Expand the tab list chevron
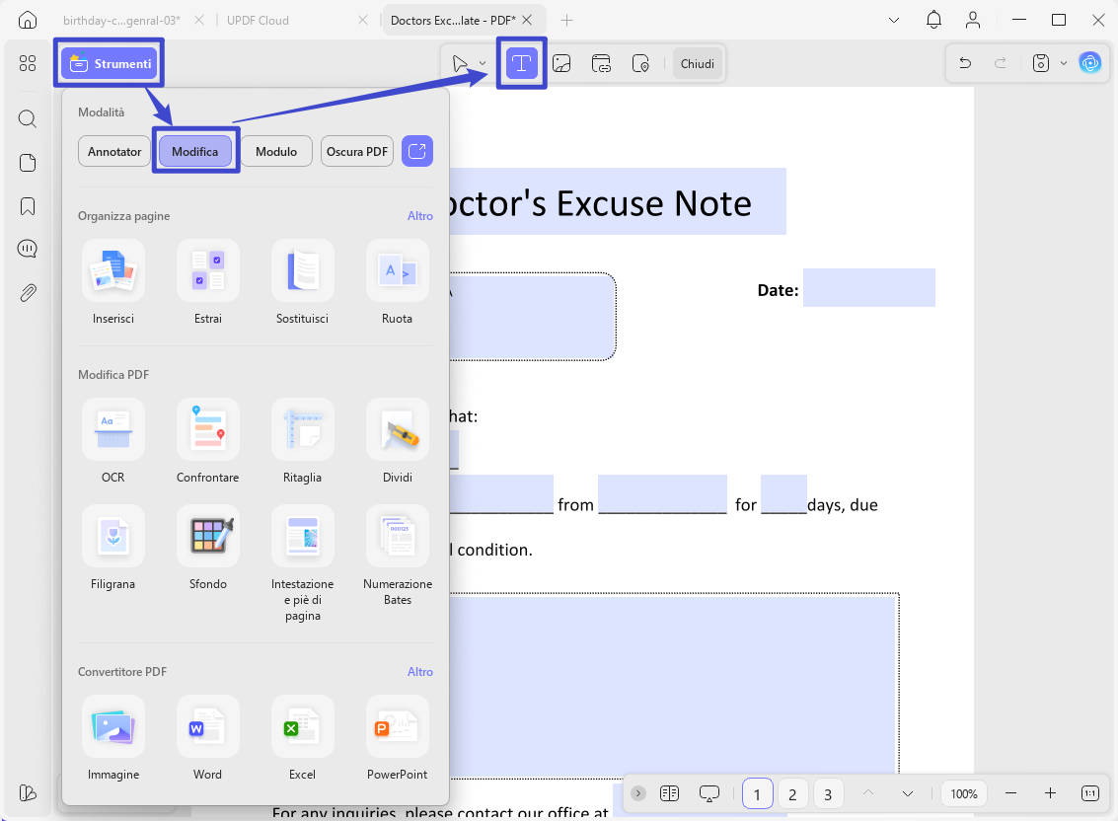This screenshot has height=821, width=1118. click(893, 20)
